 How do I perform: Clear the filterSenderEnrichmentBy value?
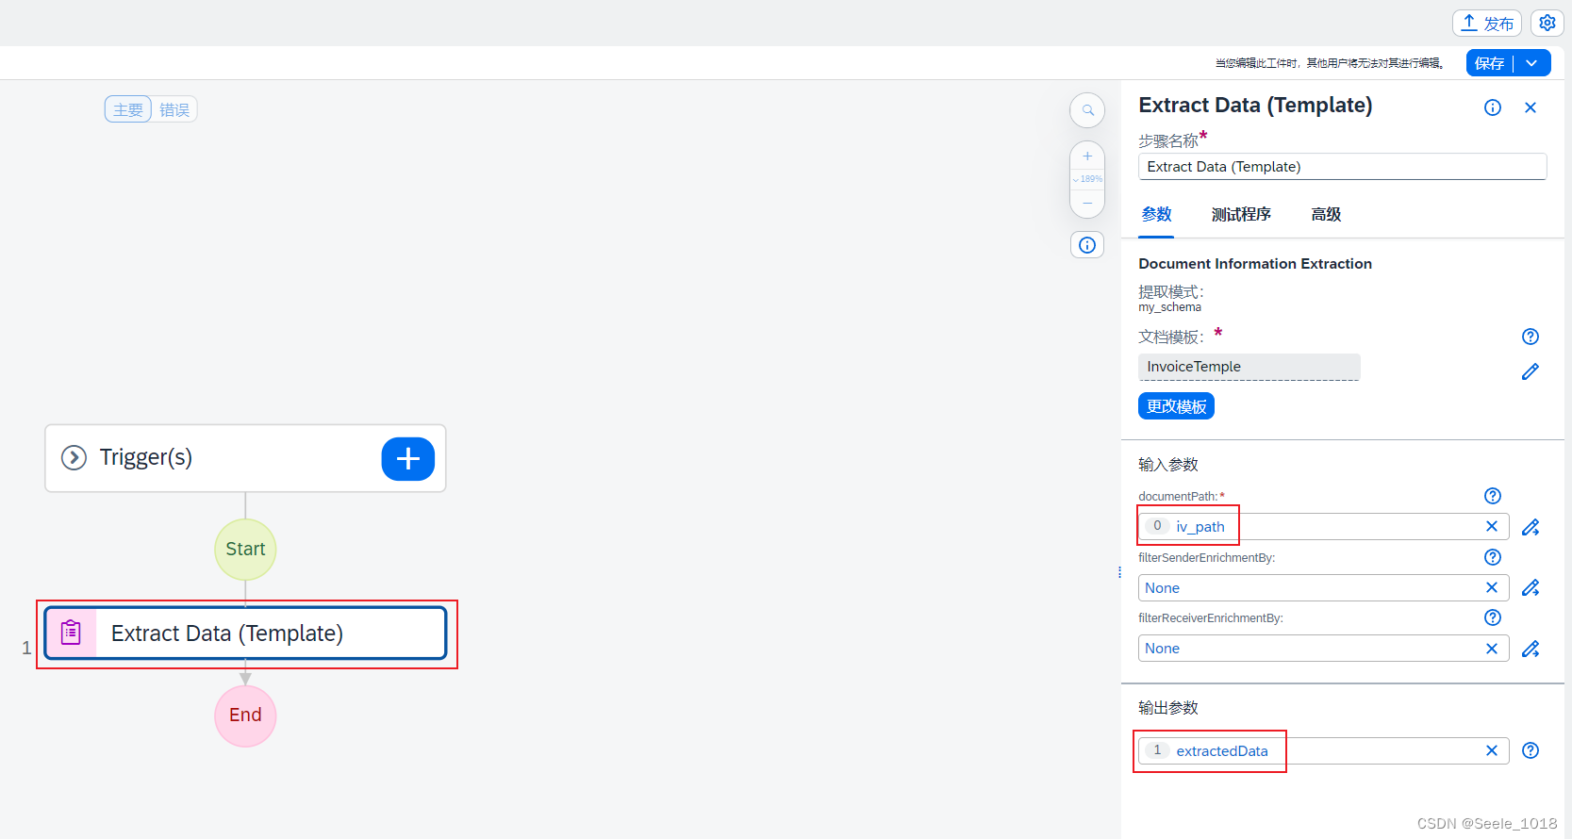coord(1492,587)
